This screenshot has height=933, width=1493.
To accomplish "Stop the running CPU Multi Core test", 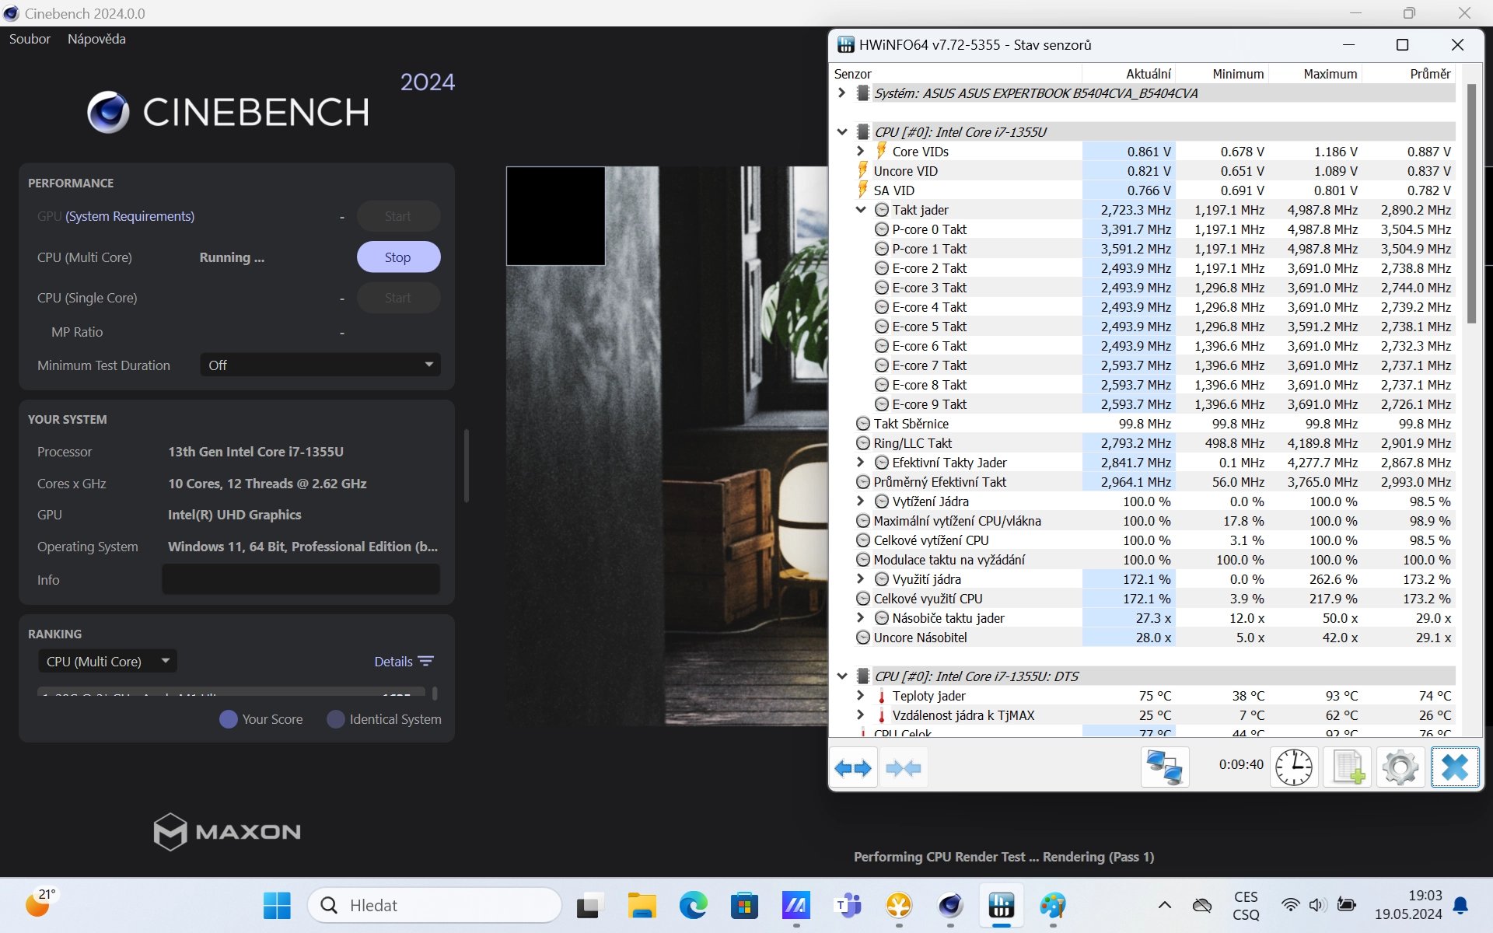I will click(398, 257).
